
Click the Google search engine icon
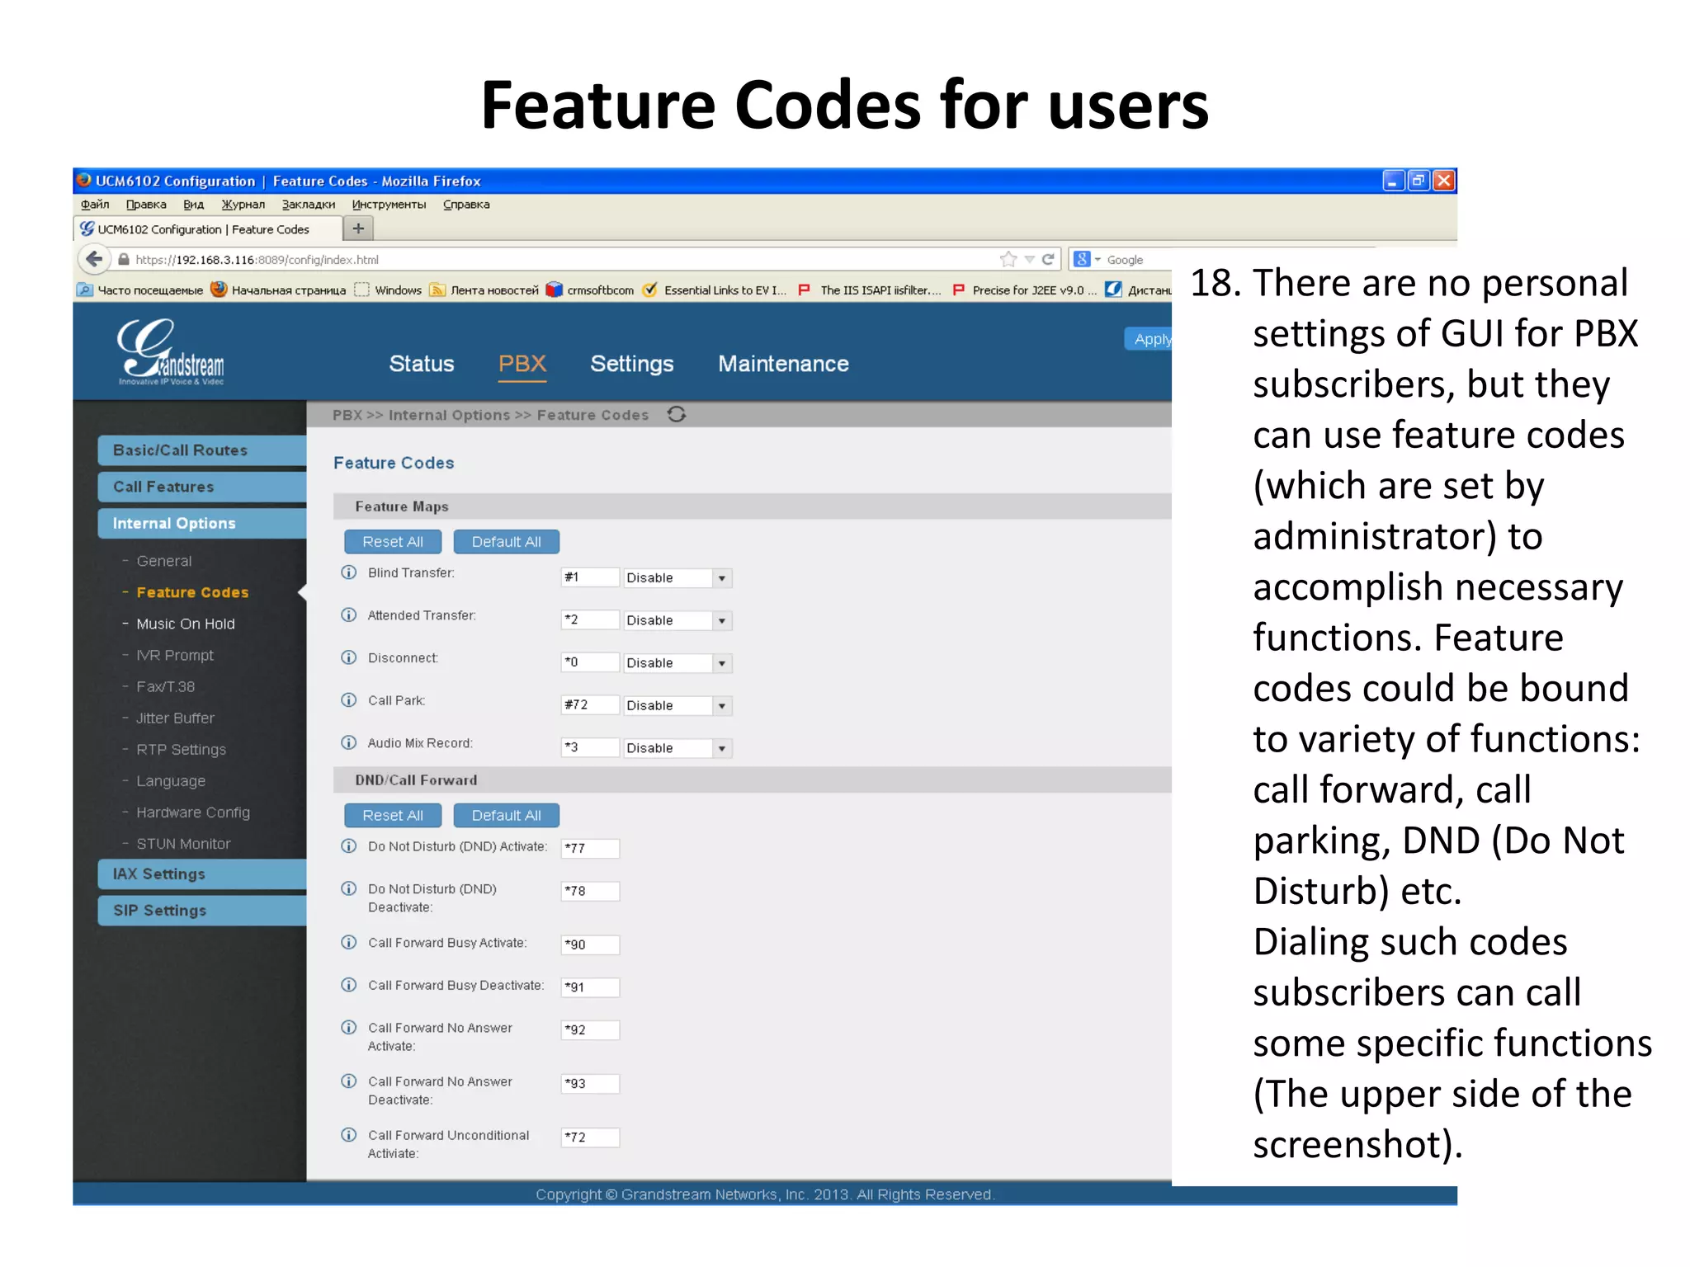[1082, 259]
